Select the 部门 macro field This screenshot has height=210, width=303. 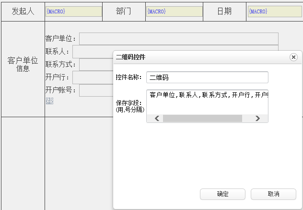point(174,11)
